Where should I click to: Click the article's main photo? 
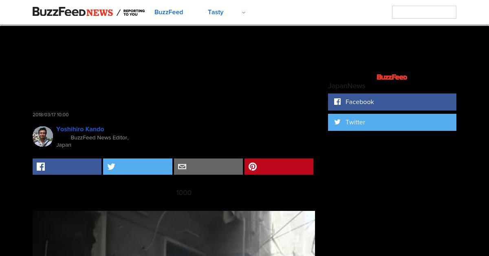click(174, 233)
